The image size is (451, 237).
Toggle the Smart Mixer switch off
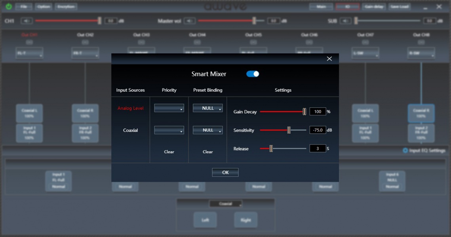(253, 74)
